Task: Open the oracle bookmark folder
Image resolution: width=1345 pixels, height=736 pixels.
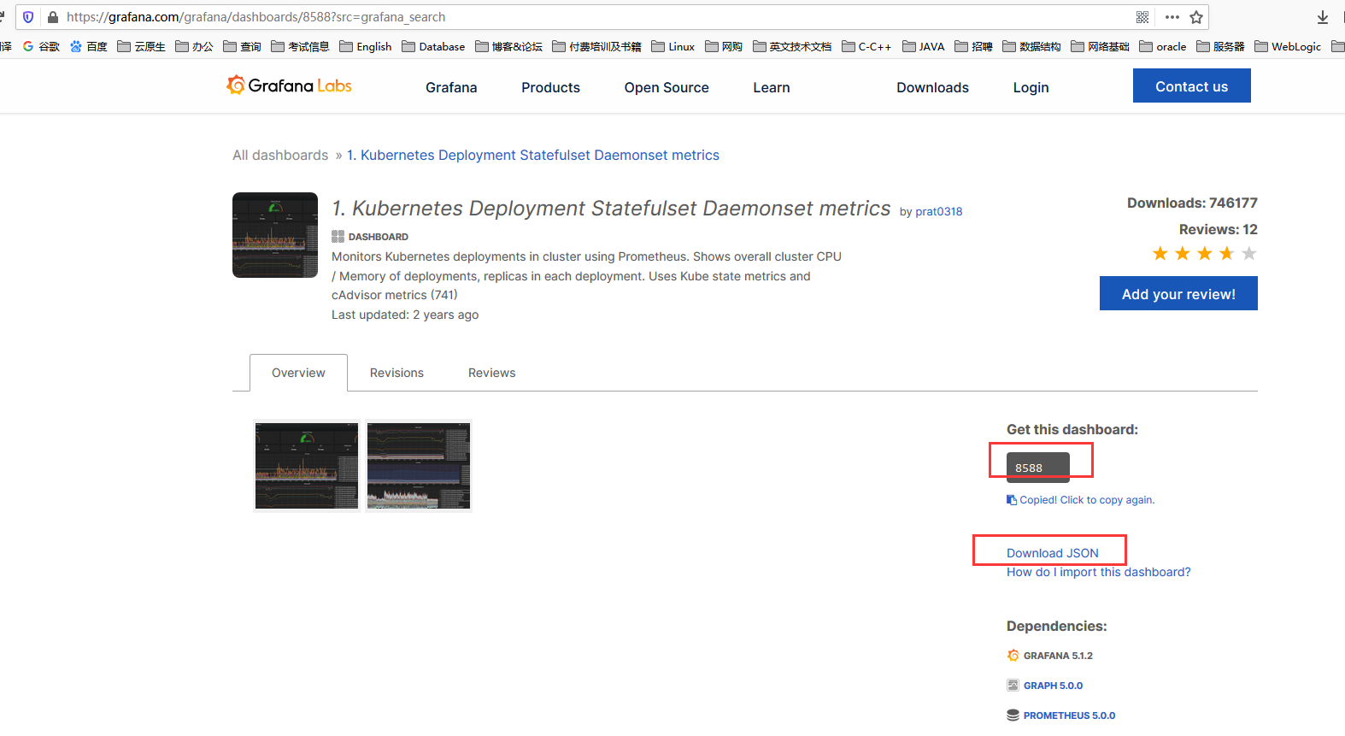Action: click(1163, 46)
